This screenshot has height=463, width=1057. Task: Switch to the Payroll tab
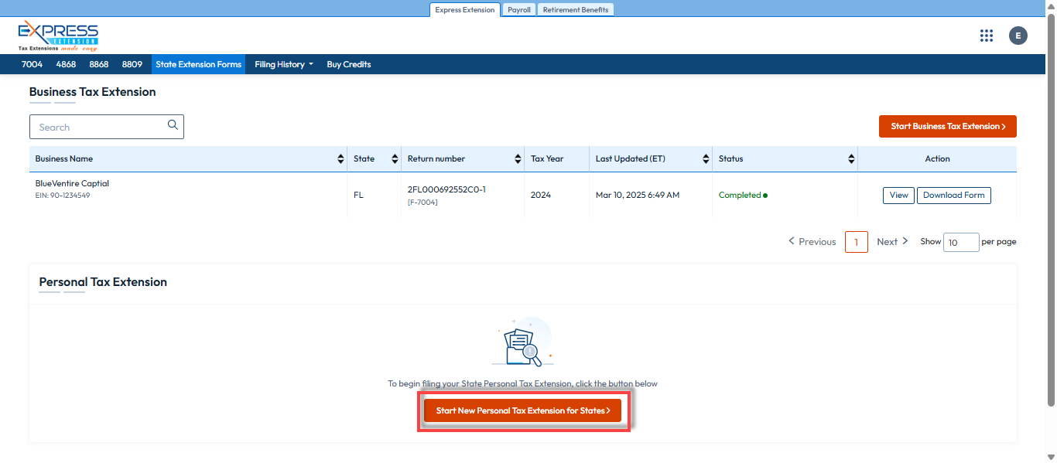click(x=519, y=9)
